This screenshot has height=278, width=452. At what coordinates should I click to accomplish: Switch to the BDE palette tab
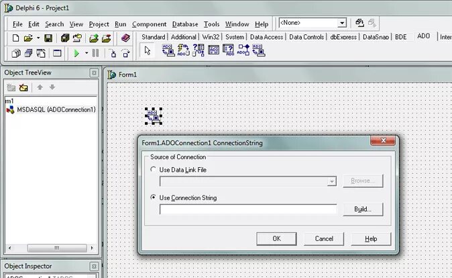(400, 37)
